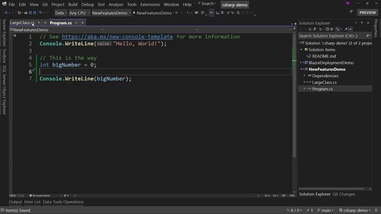The width and height of the screenshot is (381, 214).
Task: Open the Analyze menu
Action: coord(115,4)
